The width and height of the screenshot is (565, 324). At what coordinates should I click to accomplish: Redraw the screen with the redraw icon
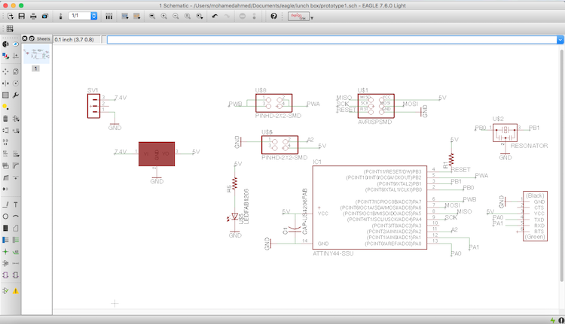point(188,17)
